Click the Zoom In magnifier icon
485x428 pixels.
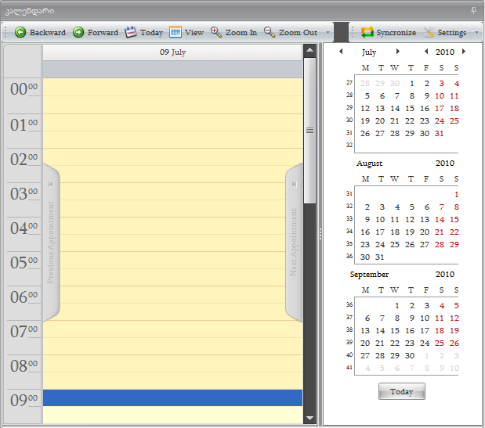click(x=216, y=32)
